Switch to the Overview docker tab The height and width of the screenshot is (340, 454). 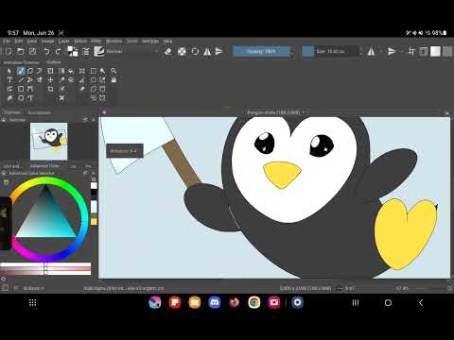12,112
